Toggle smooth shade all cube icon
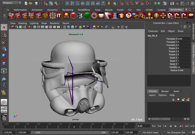The image size is (195, 135). tap(68, 27)
